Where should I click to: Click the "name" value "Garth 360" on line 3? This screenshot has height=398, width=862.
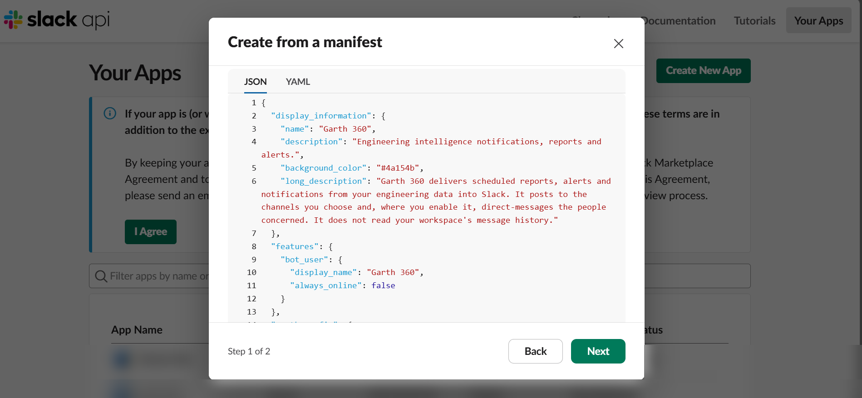click(x=345, y=129)
